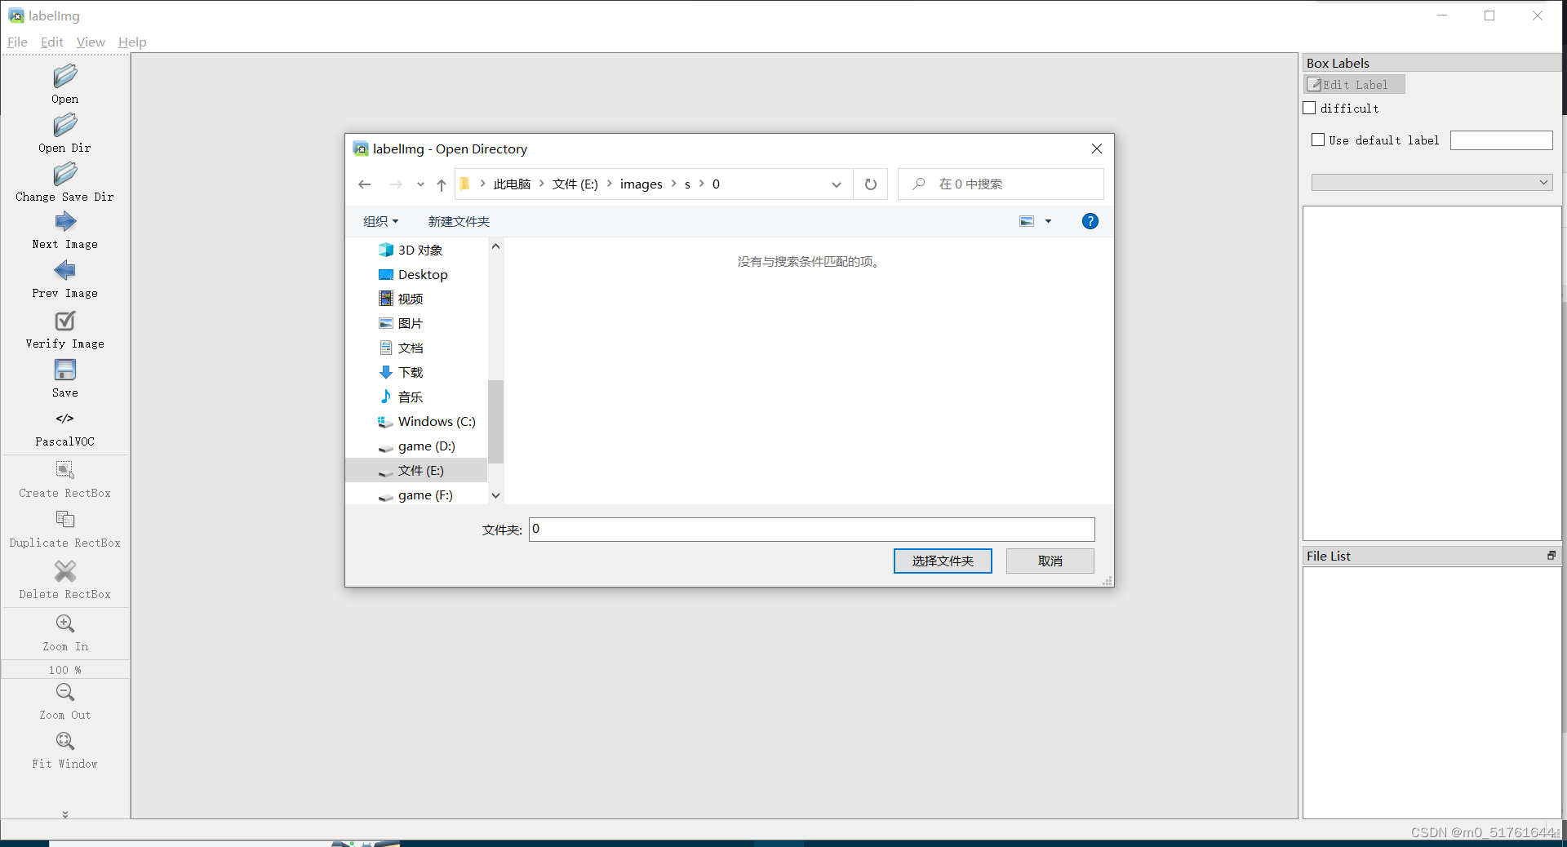This screenshot has height=847, width=1567.
Task: Click 选择文件夹 button
Action: pyautogui.click(x=943, y=561)
